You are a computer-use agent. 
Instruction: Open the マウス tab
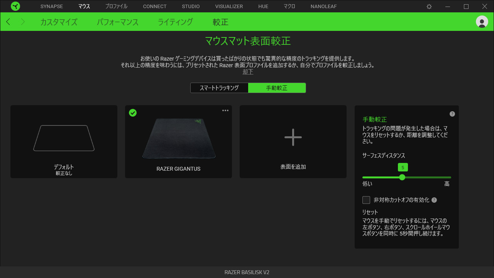point(84,6)
